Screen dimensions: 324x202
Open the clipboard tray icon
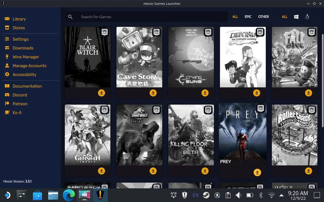pos(228,195)
